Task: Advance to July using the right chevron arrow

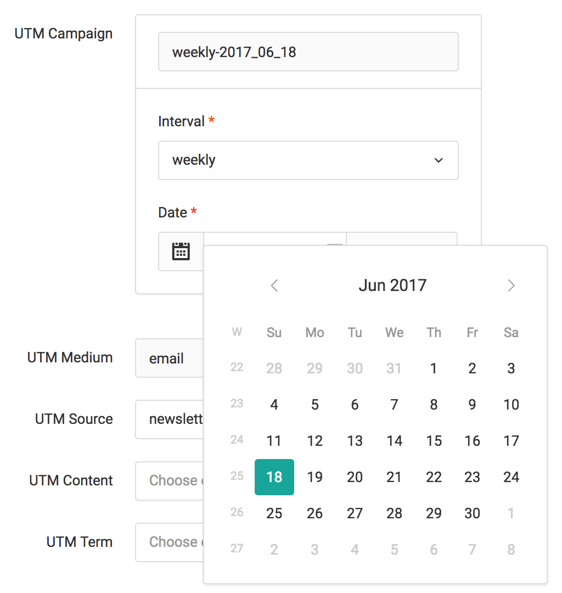Action: click(x=511, y=286)
